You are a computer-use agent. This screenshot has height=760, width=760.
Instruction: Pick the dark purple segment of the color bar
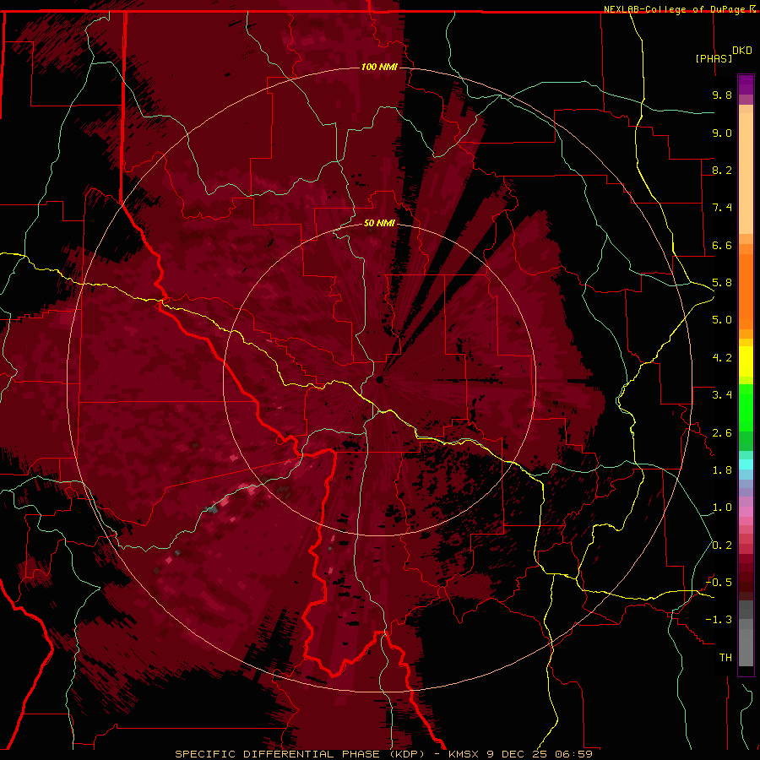746,84
